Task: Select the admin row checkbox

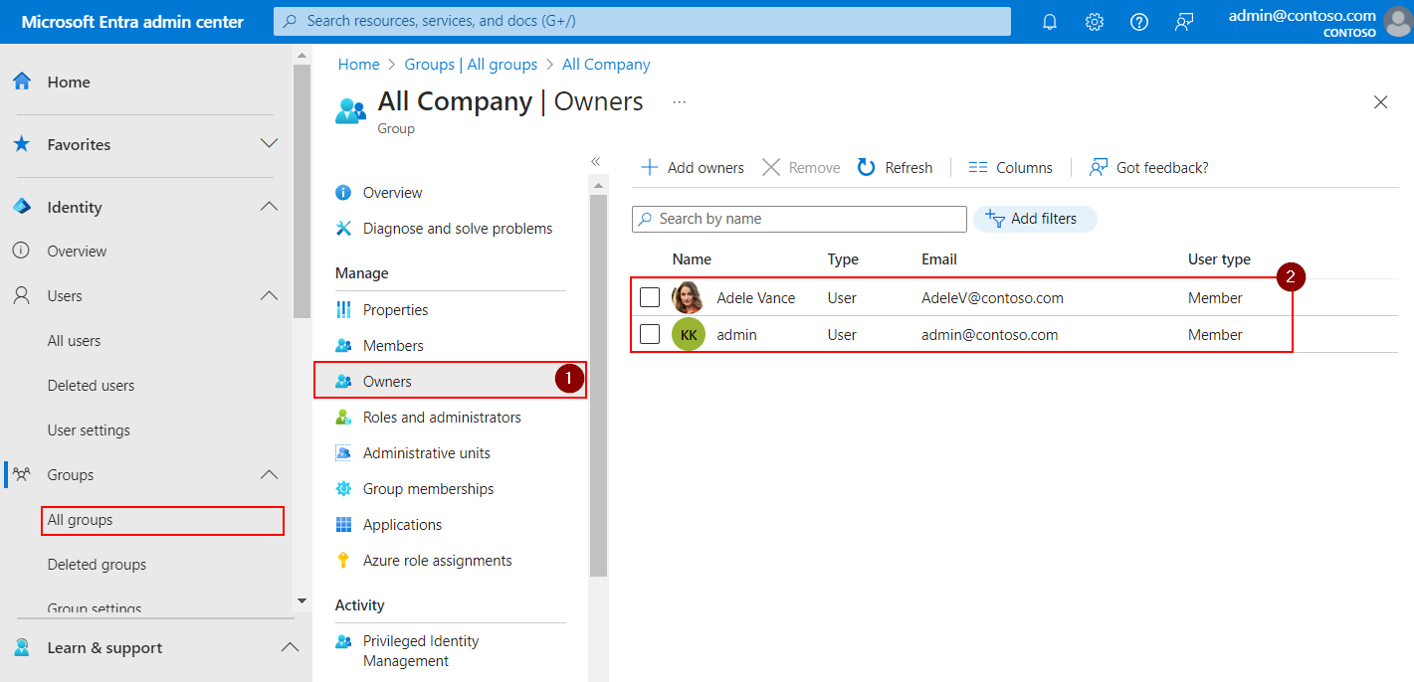Action: [x=650, y=334]
